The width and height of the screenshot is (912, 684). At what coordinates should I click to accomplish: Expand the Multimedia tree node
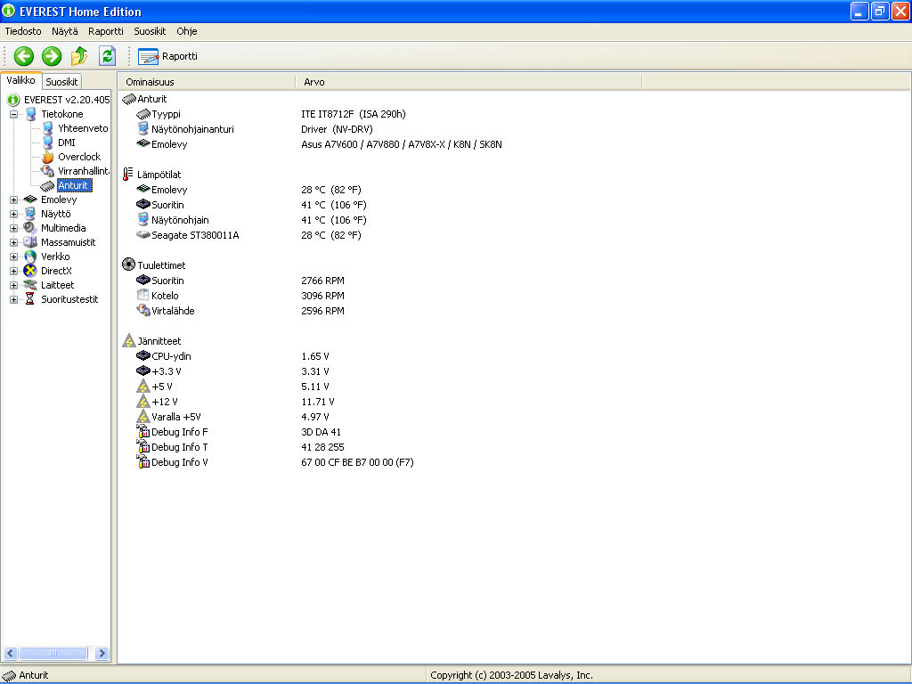[x=13, y=228]
